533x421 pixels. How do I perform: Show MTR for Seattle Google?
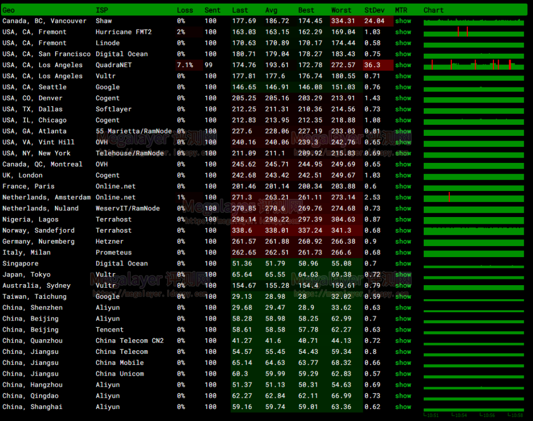click(403, 87)
